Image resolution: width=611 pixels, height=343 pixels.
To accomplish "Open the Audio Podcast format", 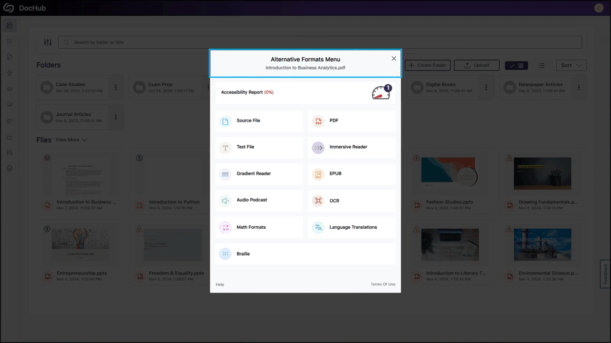I will pos(252,201).
